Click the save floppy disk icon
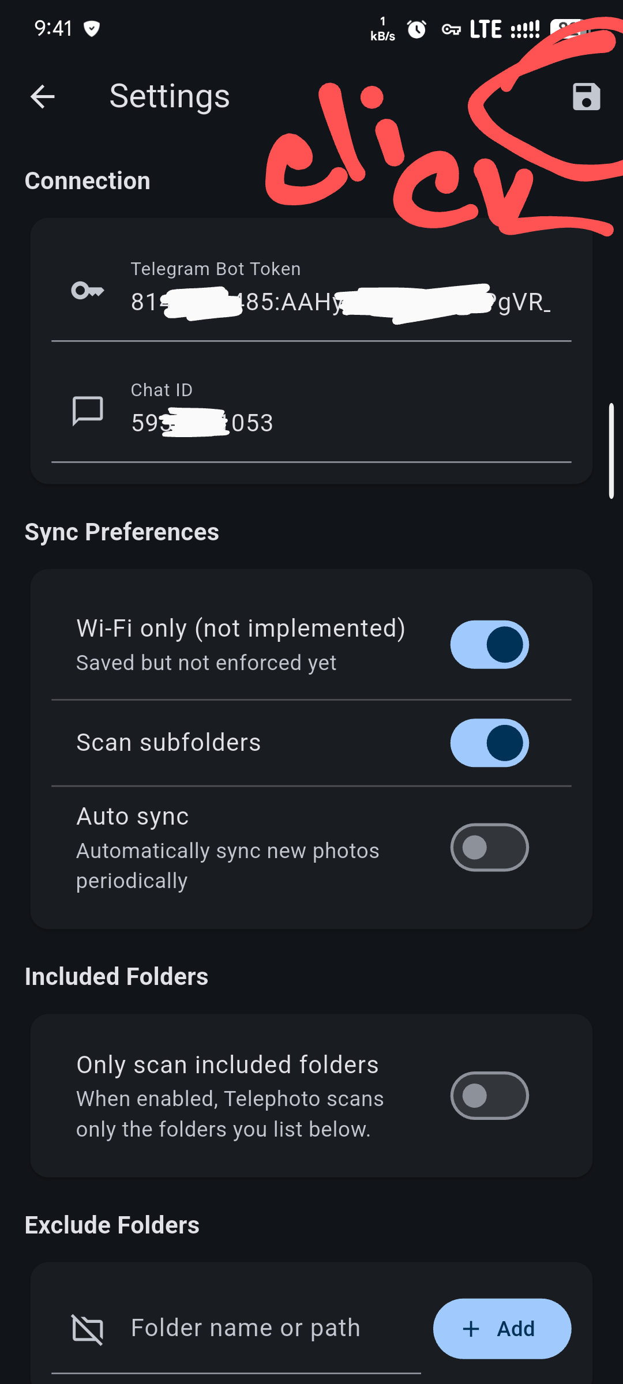This screenshot has height=1384, width=623. [586, 96]
